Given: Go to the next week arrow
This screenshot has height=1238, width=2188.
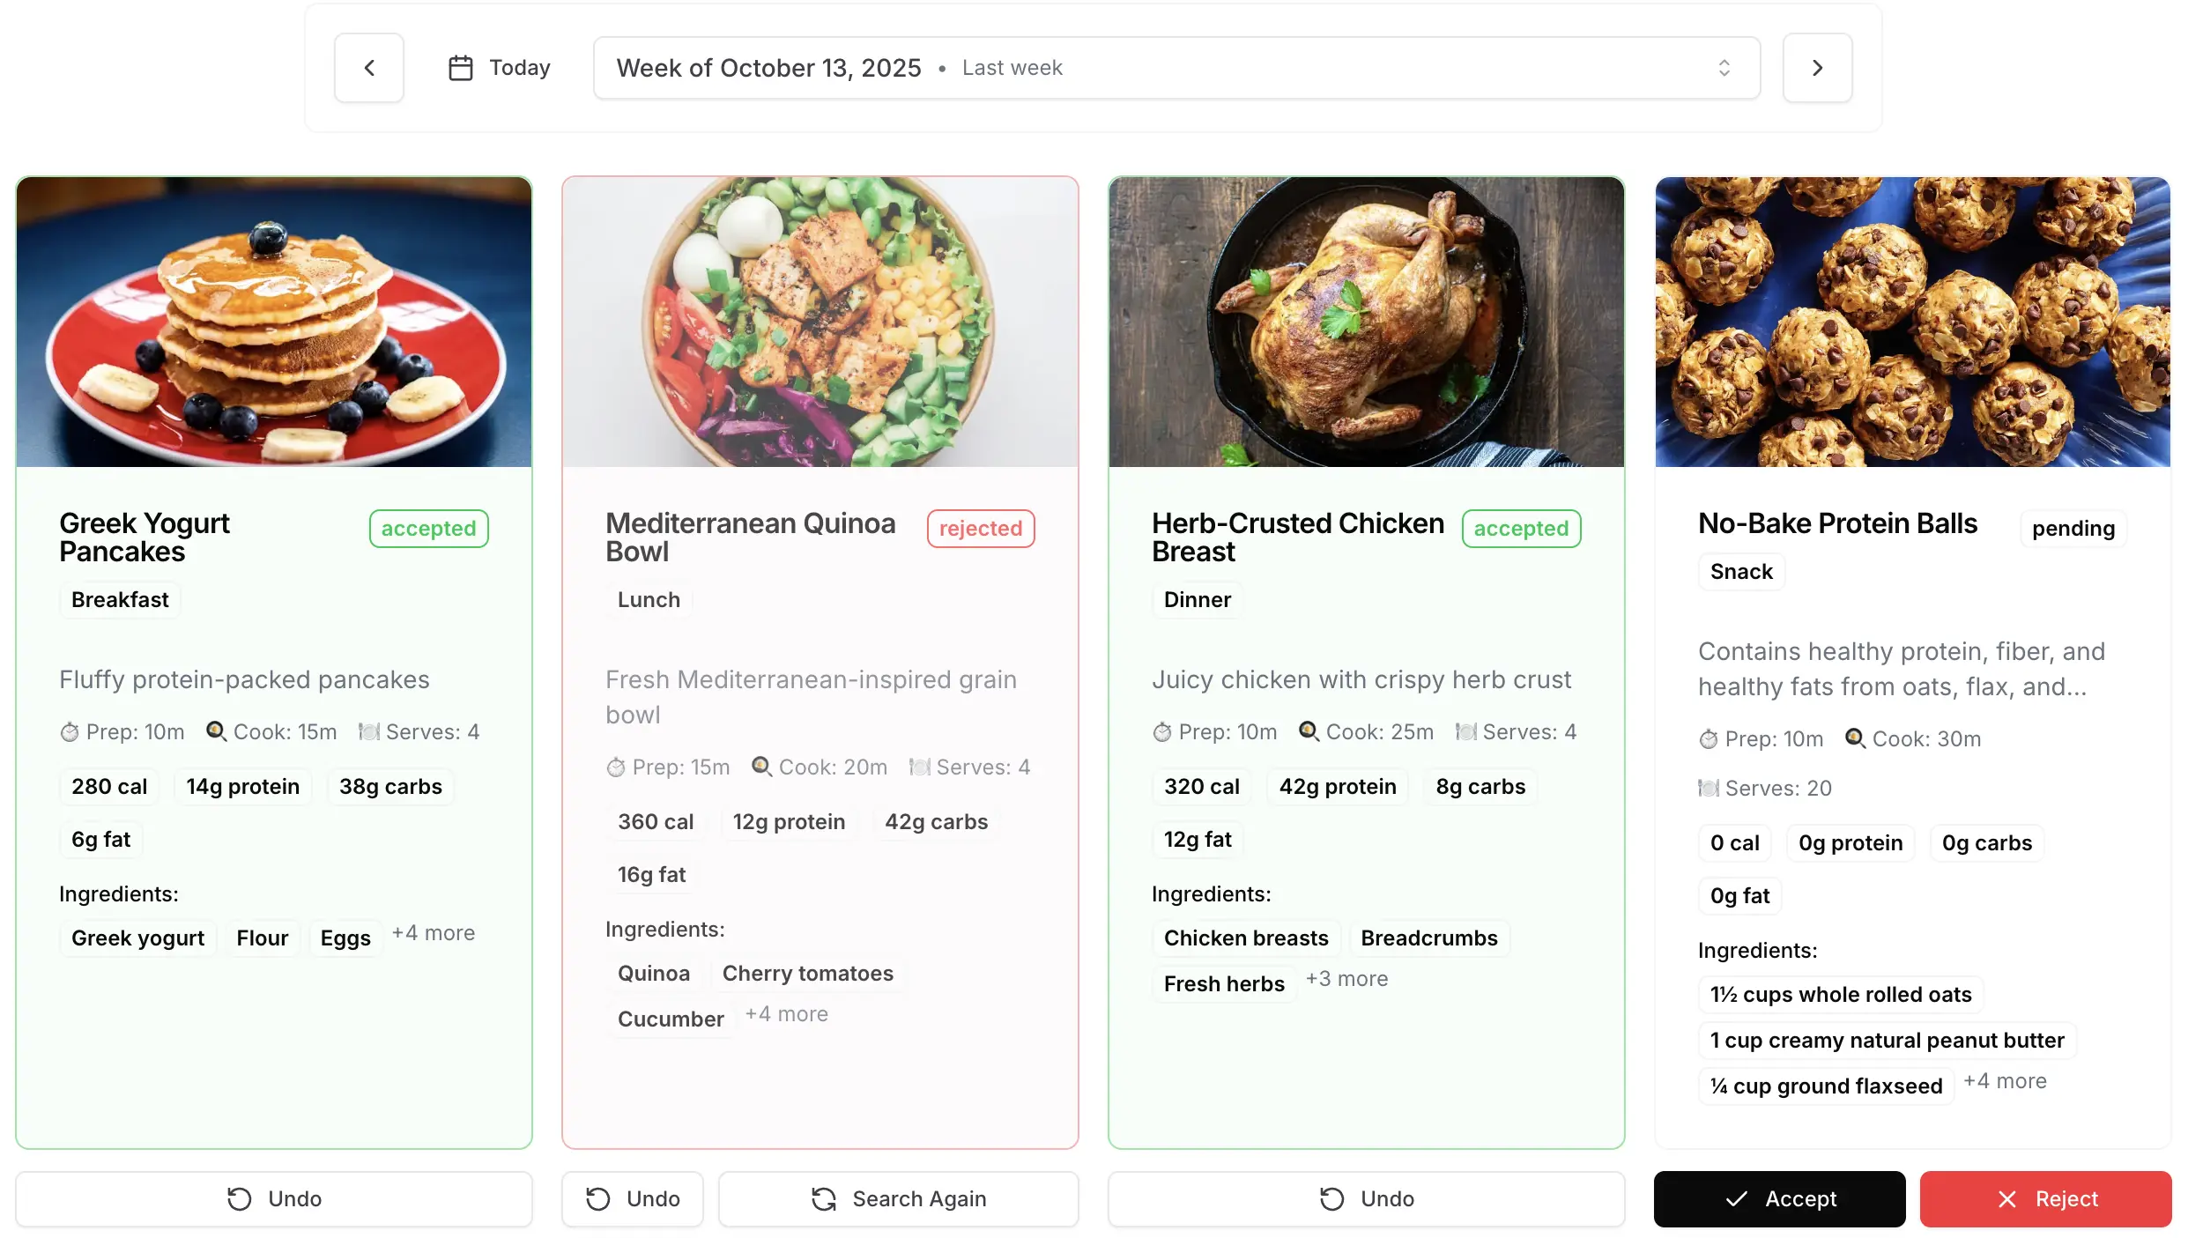Looking at the screenshot, I should point(1817,68).
